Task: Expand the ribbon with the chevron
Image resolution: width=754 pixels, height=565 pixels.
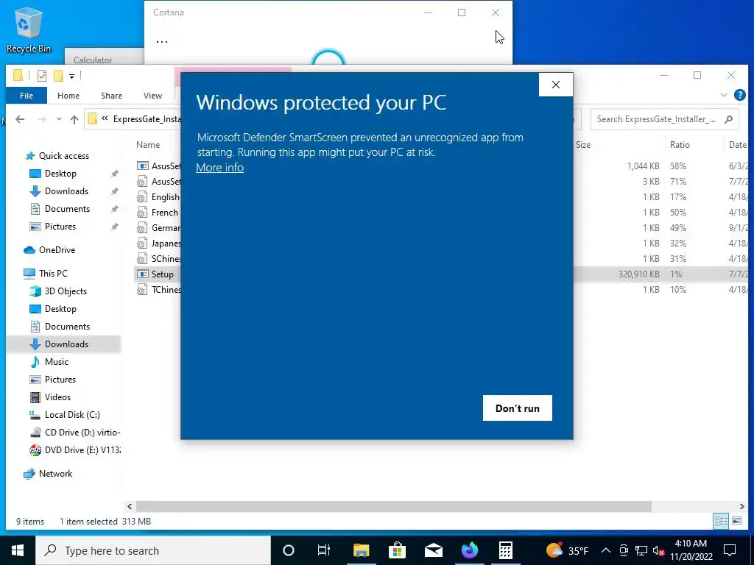Action: point(723,95)
